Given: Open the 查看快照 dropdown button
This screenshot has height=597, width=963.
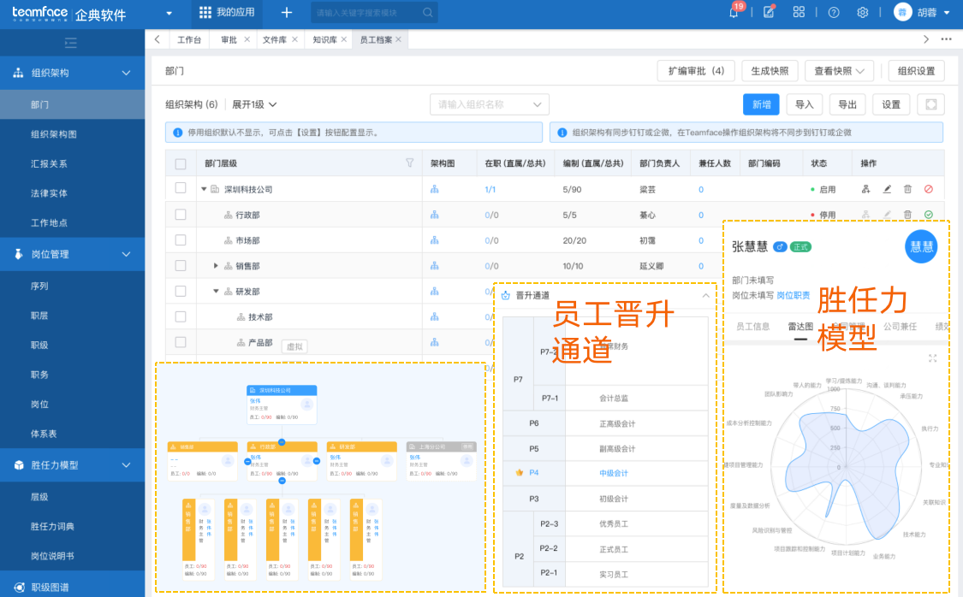Looking at the screenshot, I should pos(843,71).
